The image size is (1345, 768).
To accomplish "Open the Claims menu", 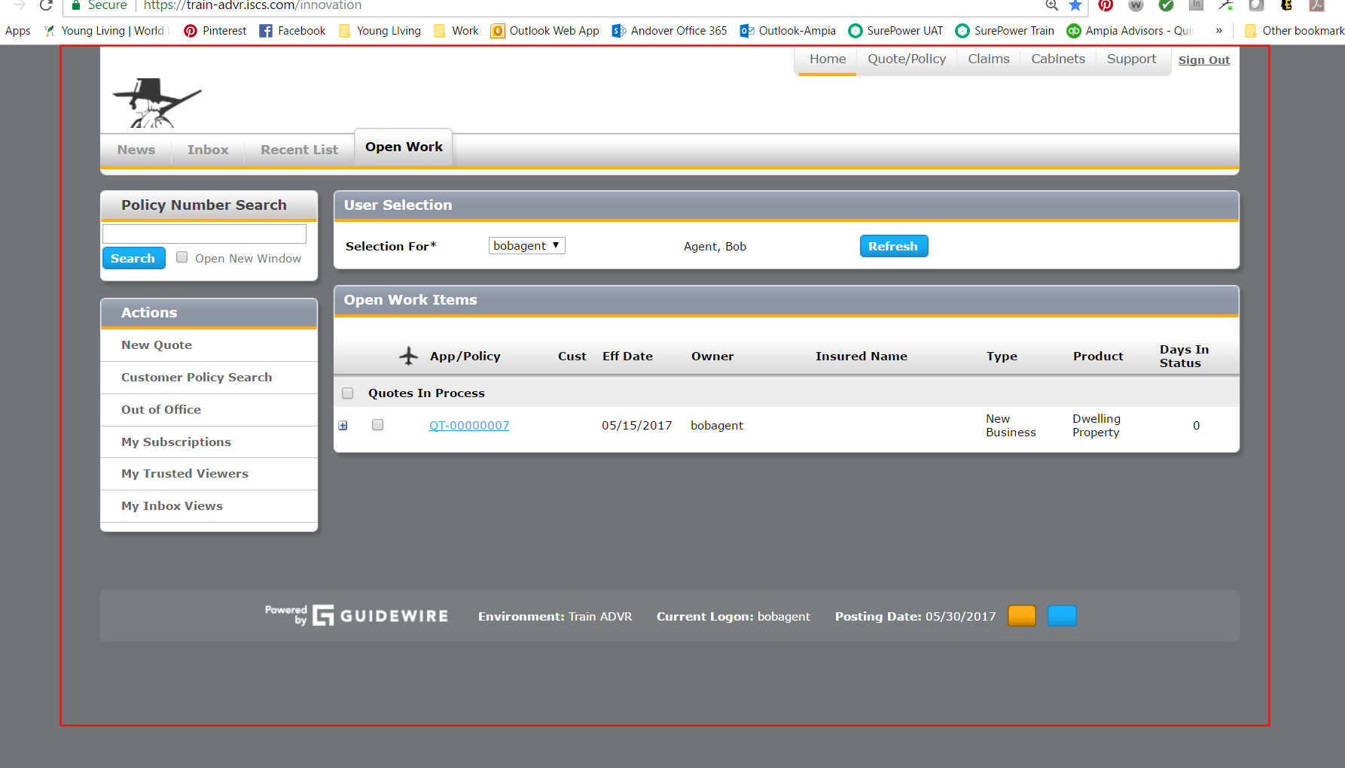I will point(988,59).
